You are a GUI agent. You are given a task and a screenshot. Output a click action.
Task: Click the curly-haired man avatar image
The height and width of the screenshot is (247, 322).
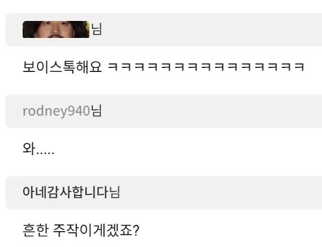pos(56,29)
